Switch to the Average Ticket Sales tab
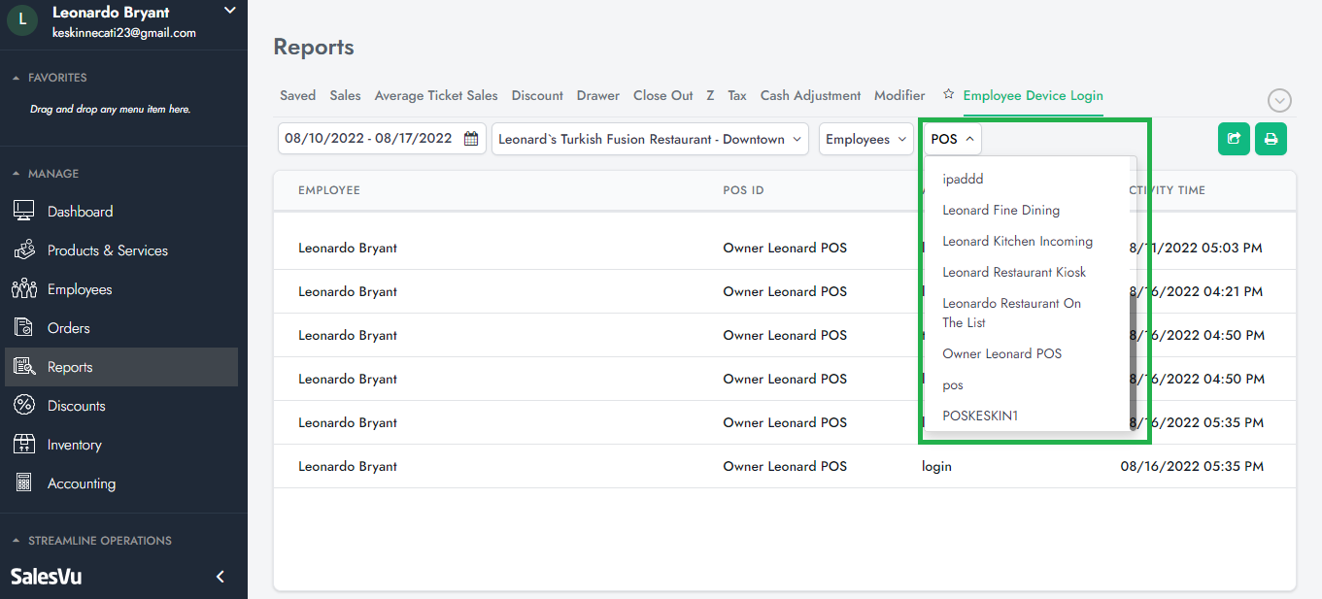Viewport: 1322px width, 599px height. point(436,95)
